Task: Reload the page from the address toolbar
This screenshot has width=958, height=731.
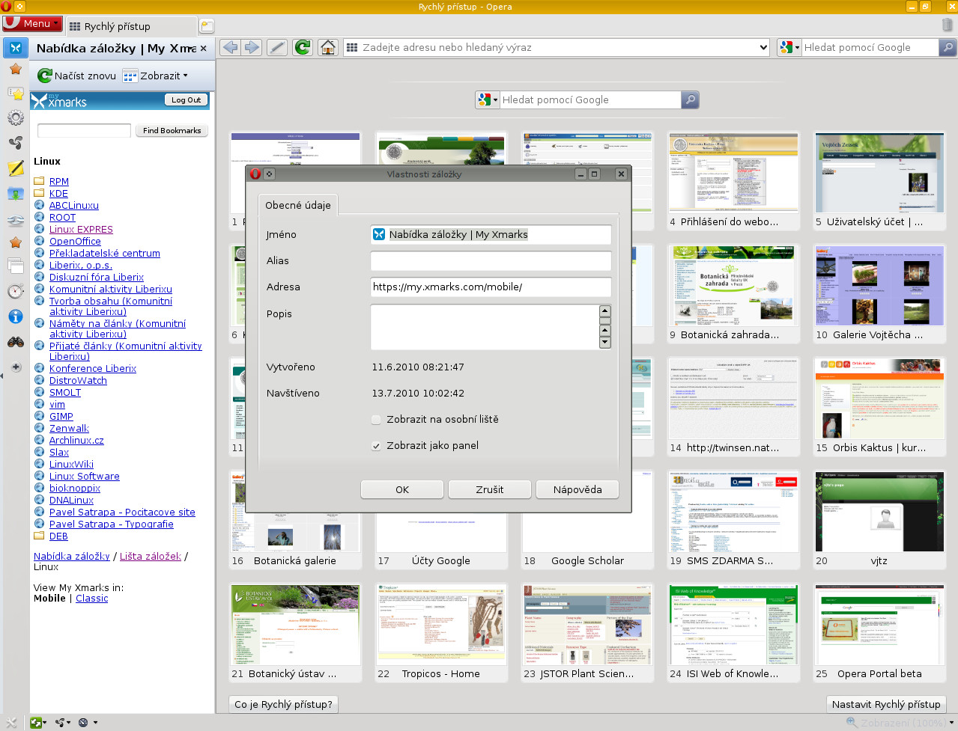Action: tap(303, 47)
